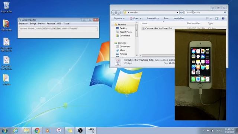
Task: Click the Open toolbar button
Action: (x=134, y=18)
